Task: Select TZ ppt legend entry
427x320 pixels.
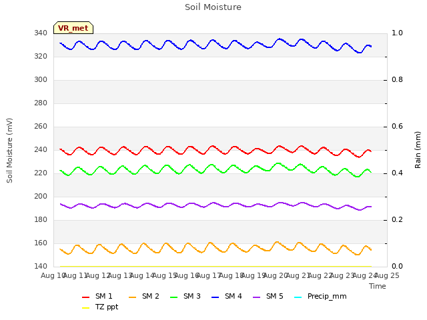Action: click(x=100, y=307)
